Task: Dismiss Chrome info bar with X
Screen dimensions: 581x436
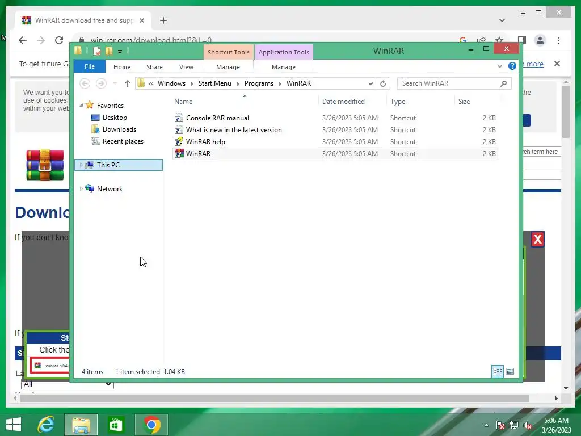Action: pyautogui.click(x=557, y=64)
